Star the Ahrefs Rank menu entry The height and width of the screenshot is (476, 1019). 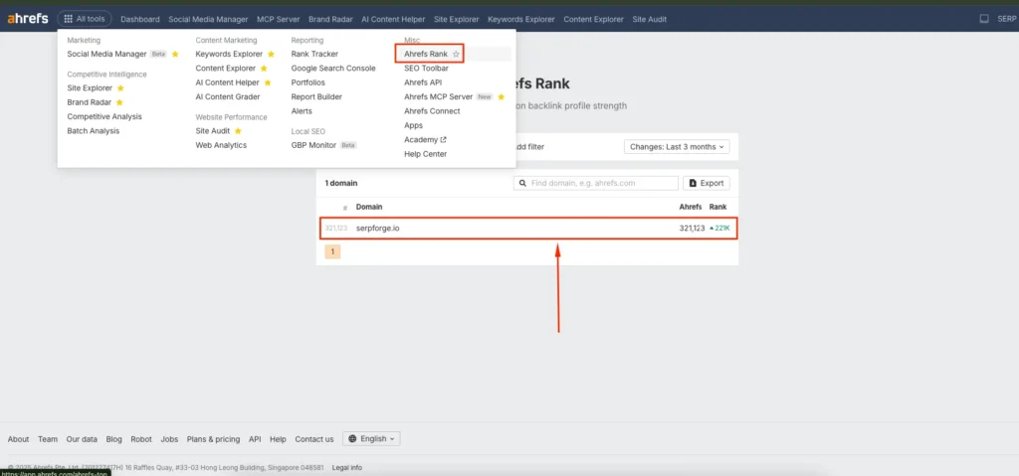coord(456,54)
